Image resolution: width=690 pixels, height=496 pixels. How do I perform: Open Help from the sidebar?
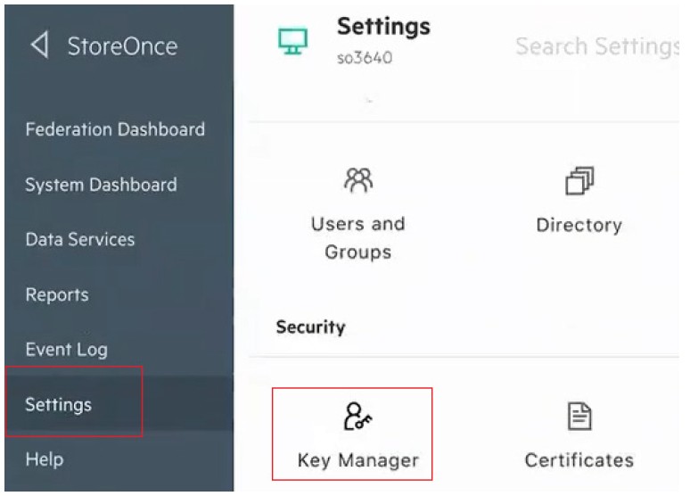[x=45, y=459]
